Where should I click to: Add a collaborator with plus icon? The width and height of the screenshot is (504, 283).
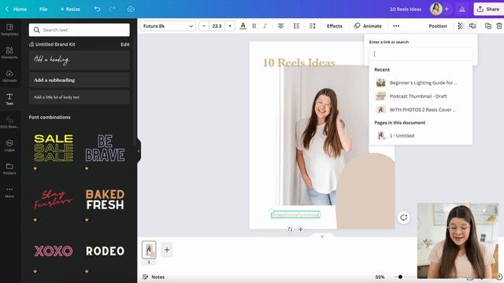pyautogui.click(x=447, y=9)
